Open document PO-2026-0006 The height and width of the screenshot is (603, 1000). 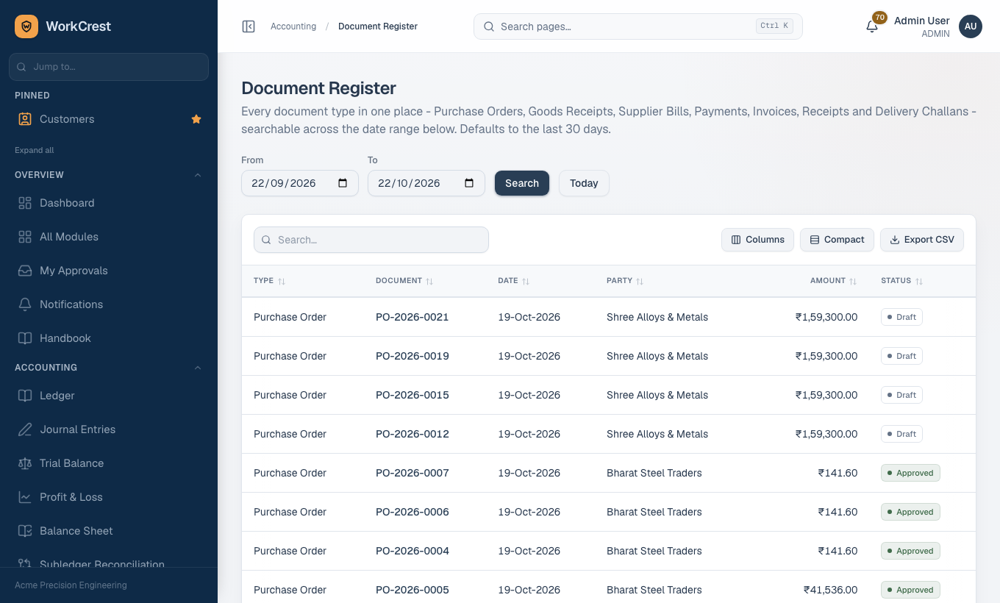click(413, 512)
